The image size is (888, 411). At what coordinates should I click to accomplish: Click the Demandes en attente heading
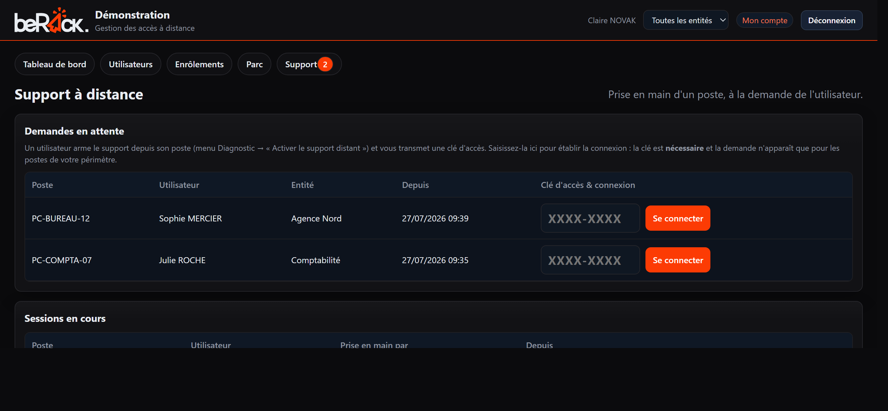click(x=74, y=131)
